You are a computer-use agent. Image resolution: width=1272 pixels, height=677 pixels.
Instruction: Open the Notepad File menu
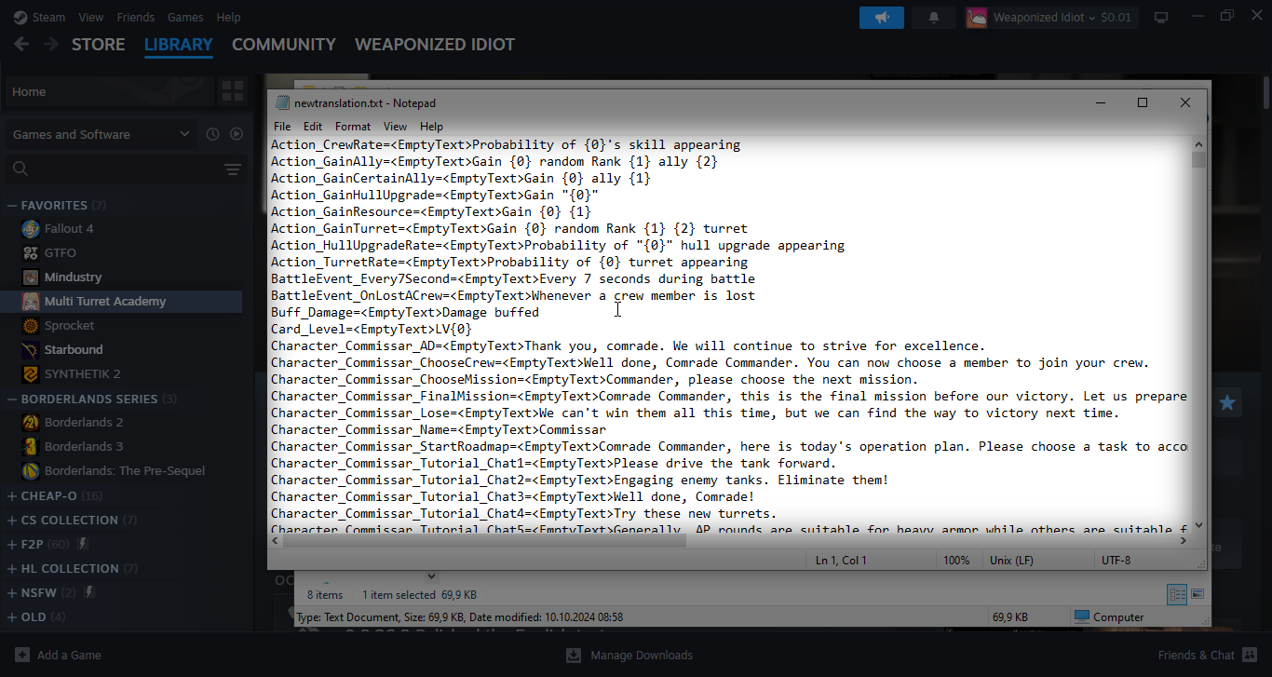(x=282, y=126)
